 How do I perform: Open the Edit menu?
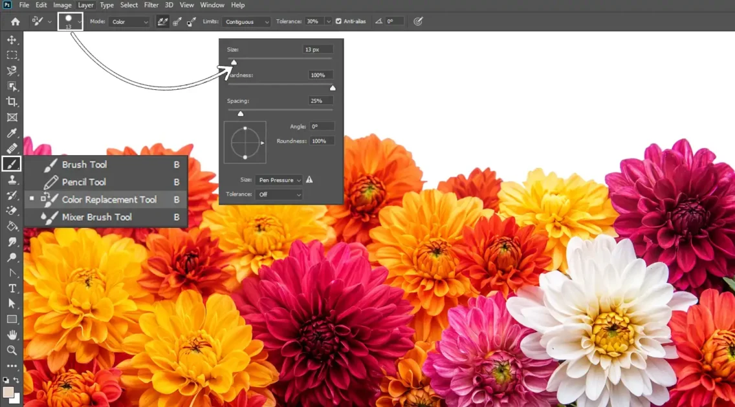pyautogui.click(x=41, y=5)
